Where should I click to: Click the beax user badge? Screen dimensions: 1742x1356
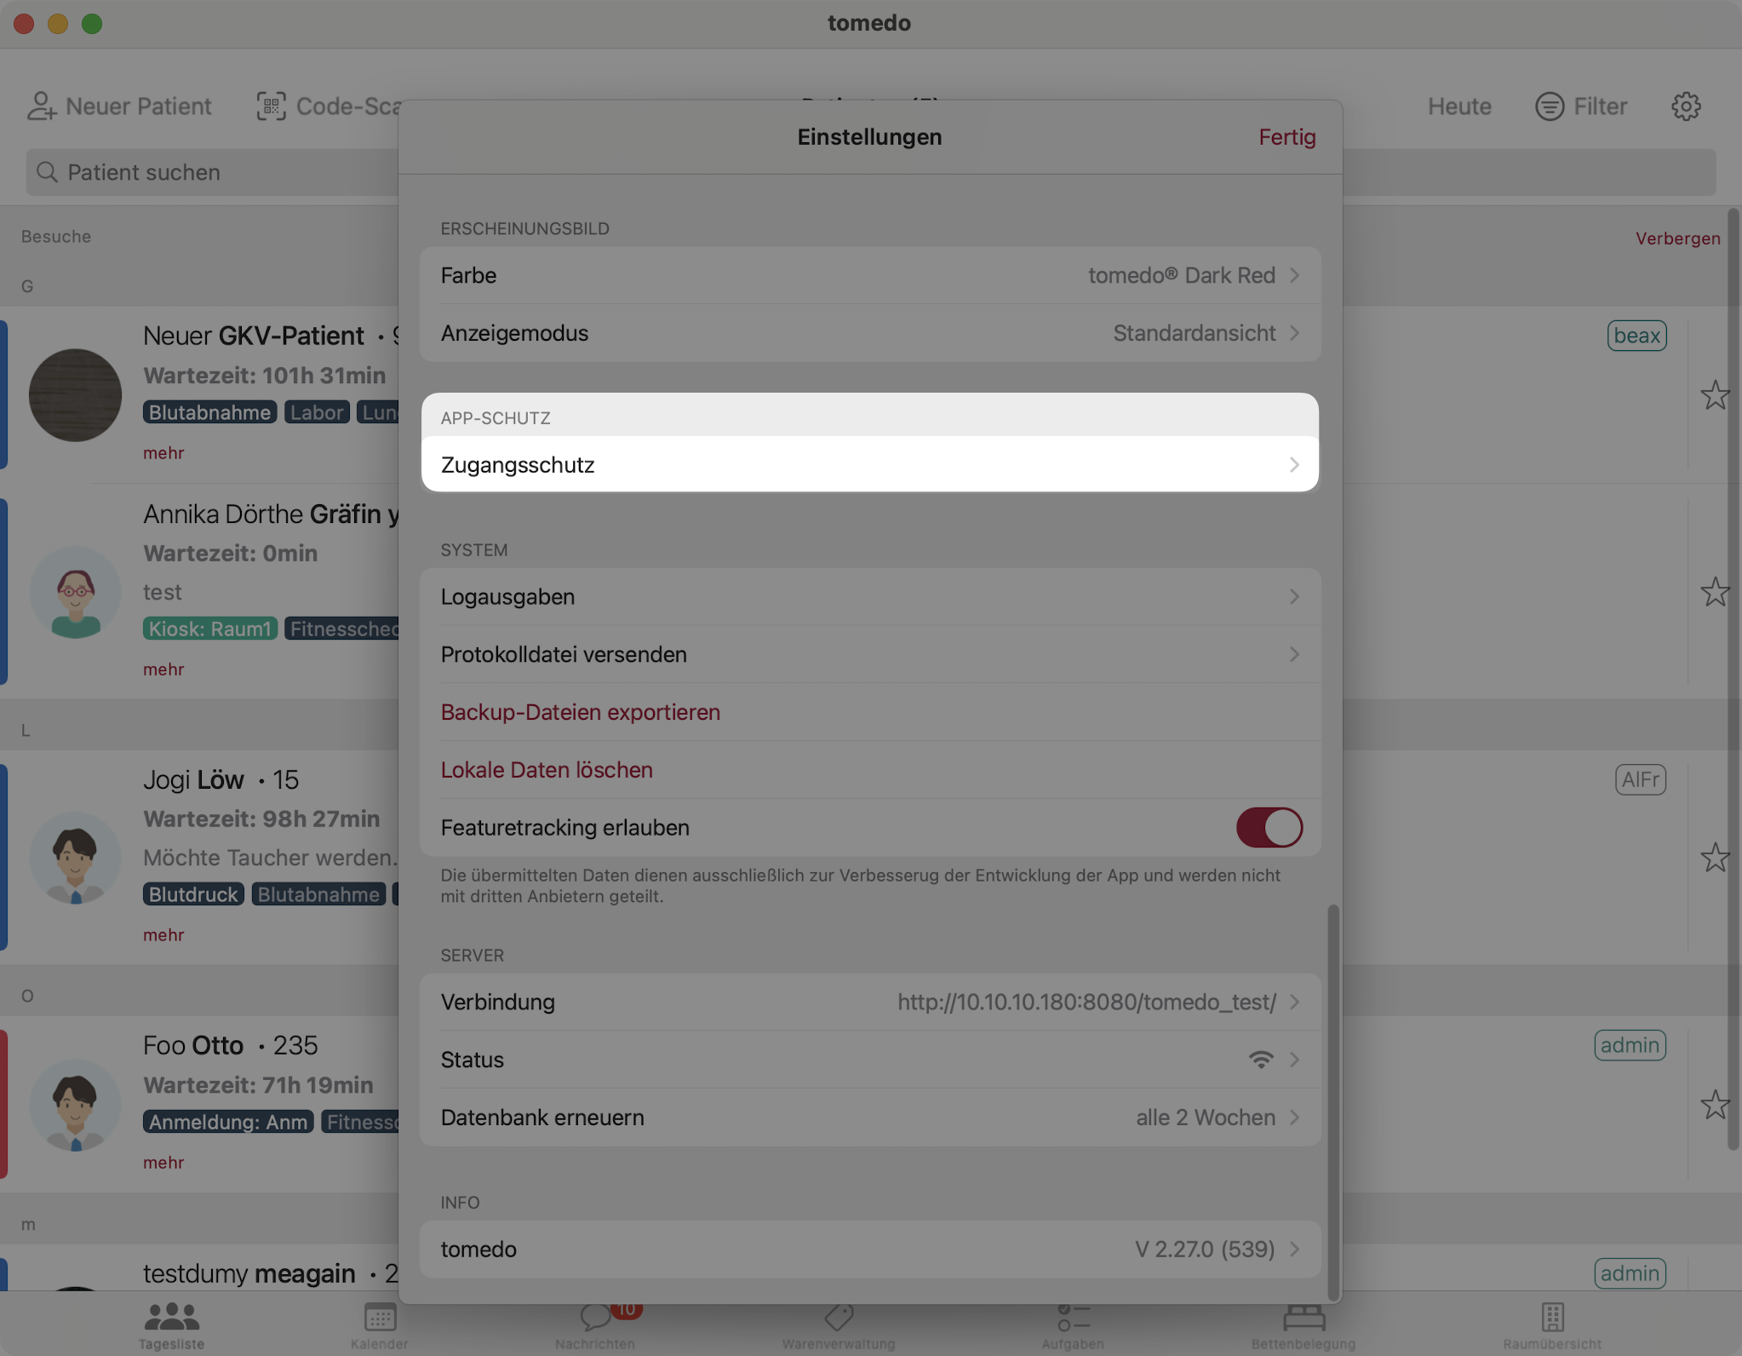tap(1636, 336)
